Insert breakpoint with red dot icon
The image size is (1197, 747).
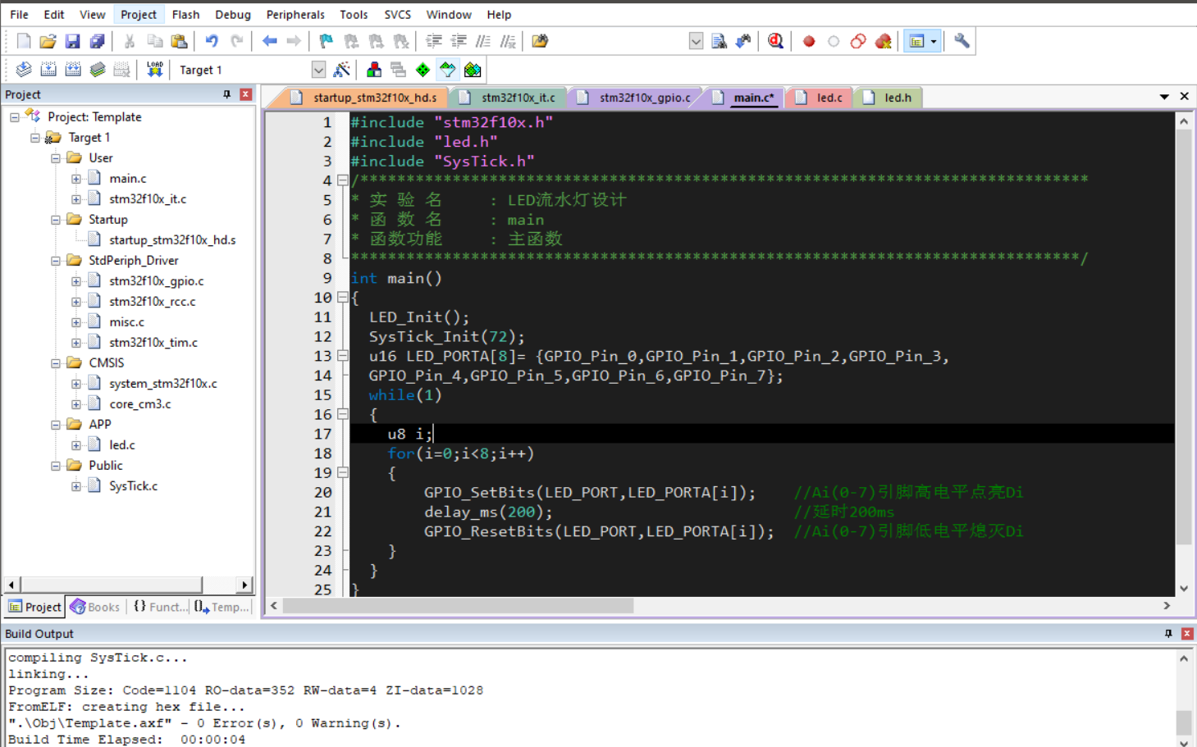(809, 41)
